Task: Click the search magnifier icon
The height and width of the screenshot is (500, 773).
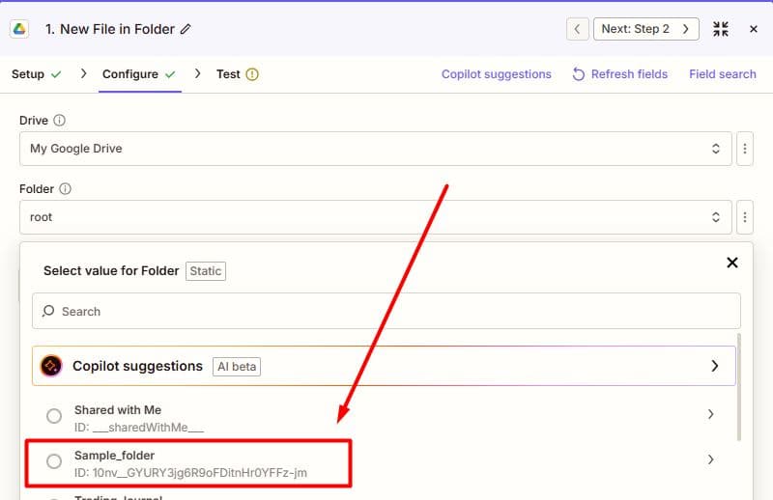Action: [47, 311]
